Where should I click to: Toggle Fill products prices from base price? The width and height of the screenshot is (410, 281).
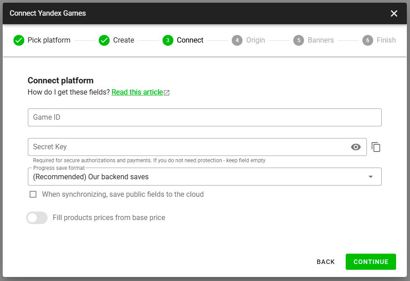click(37, 218)
